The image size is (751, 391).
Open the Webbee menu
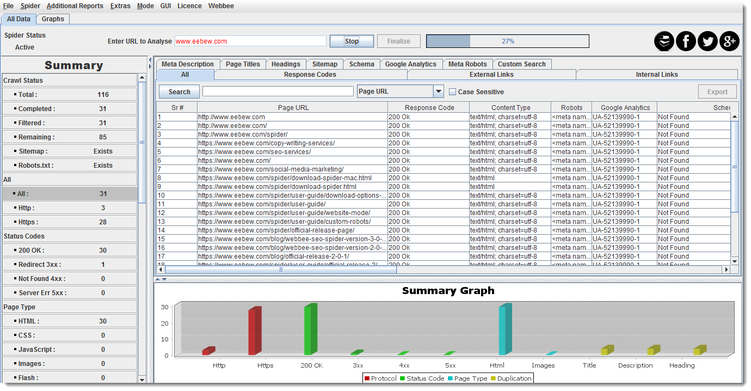pyautogui.click(x=221, y=6)
